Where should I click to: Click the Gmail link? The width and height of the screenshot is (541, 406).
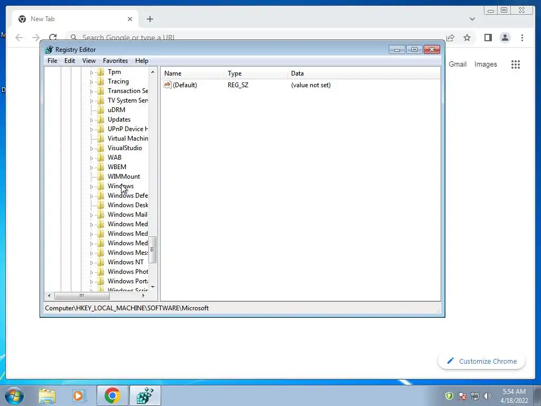point(458,64)
